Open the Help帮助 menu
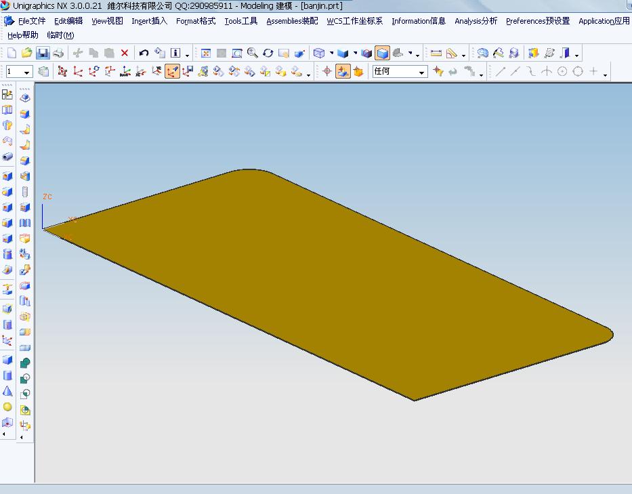632x494 pixels. 22,35
